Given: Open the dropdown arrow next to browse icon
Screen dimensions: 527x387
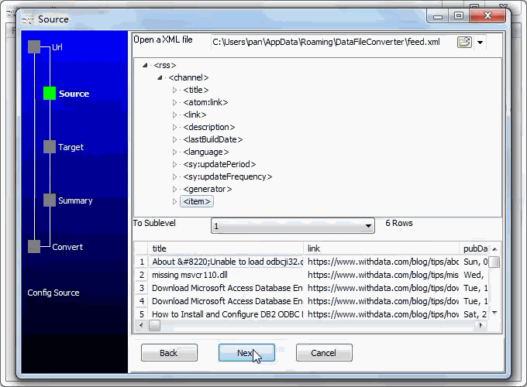Looking at the screenshot, I should pyautogui.click(x=480, y=42).
